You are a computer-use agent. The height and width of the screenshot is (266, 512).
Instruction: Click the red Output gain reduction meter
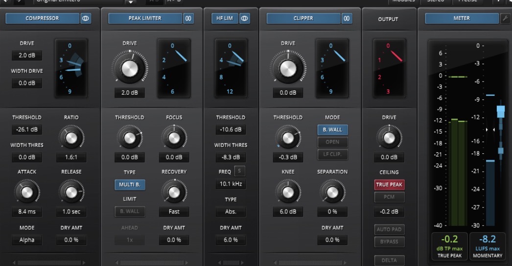389,68
